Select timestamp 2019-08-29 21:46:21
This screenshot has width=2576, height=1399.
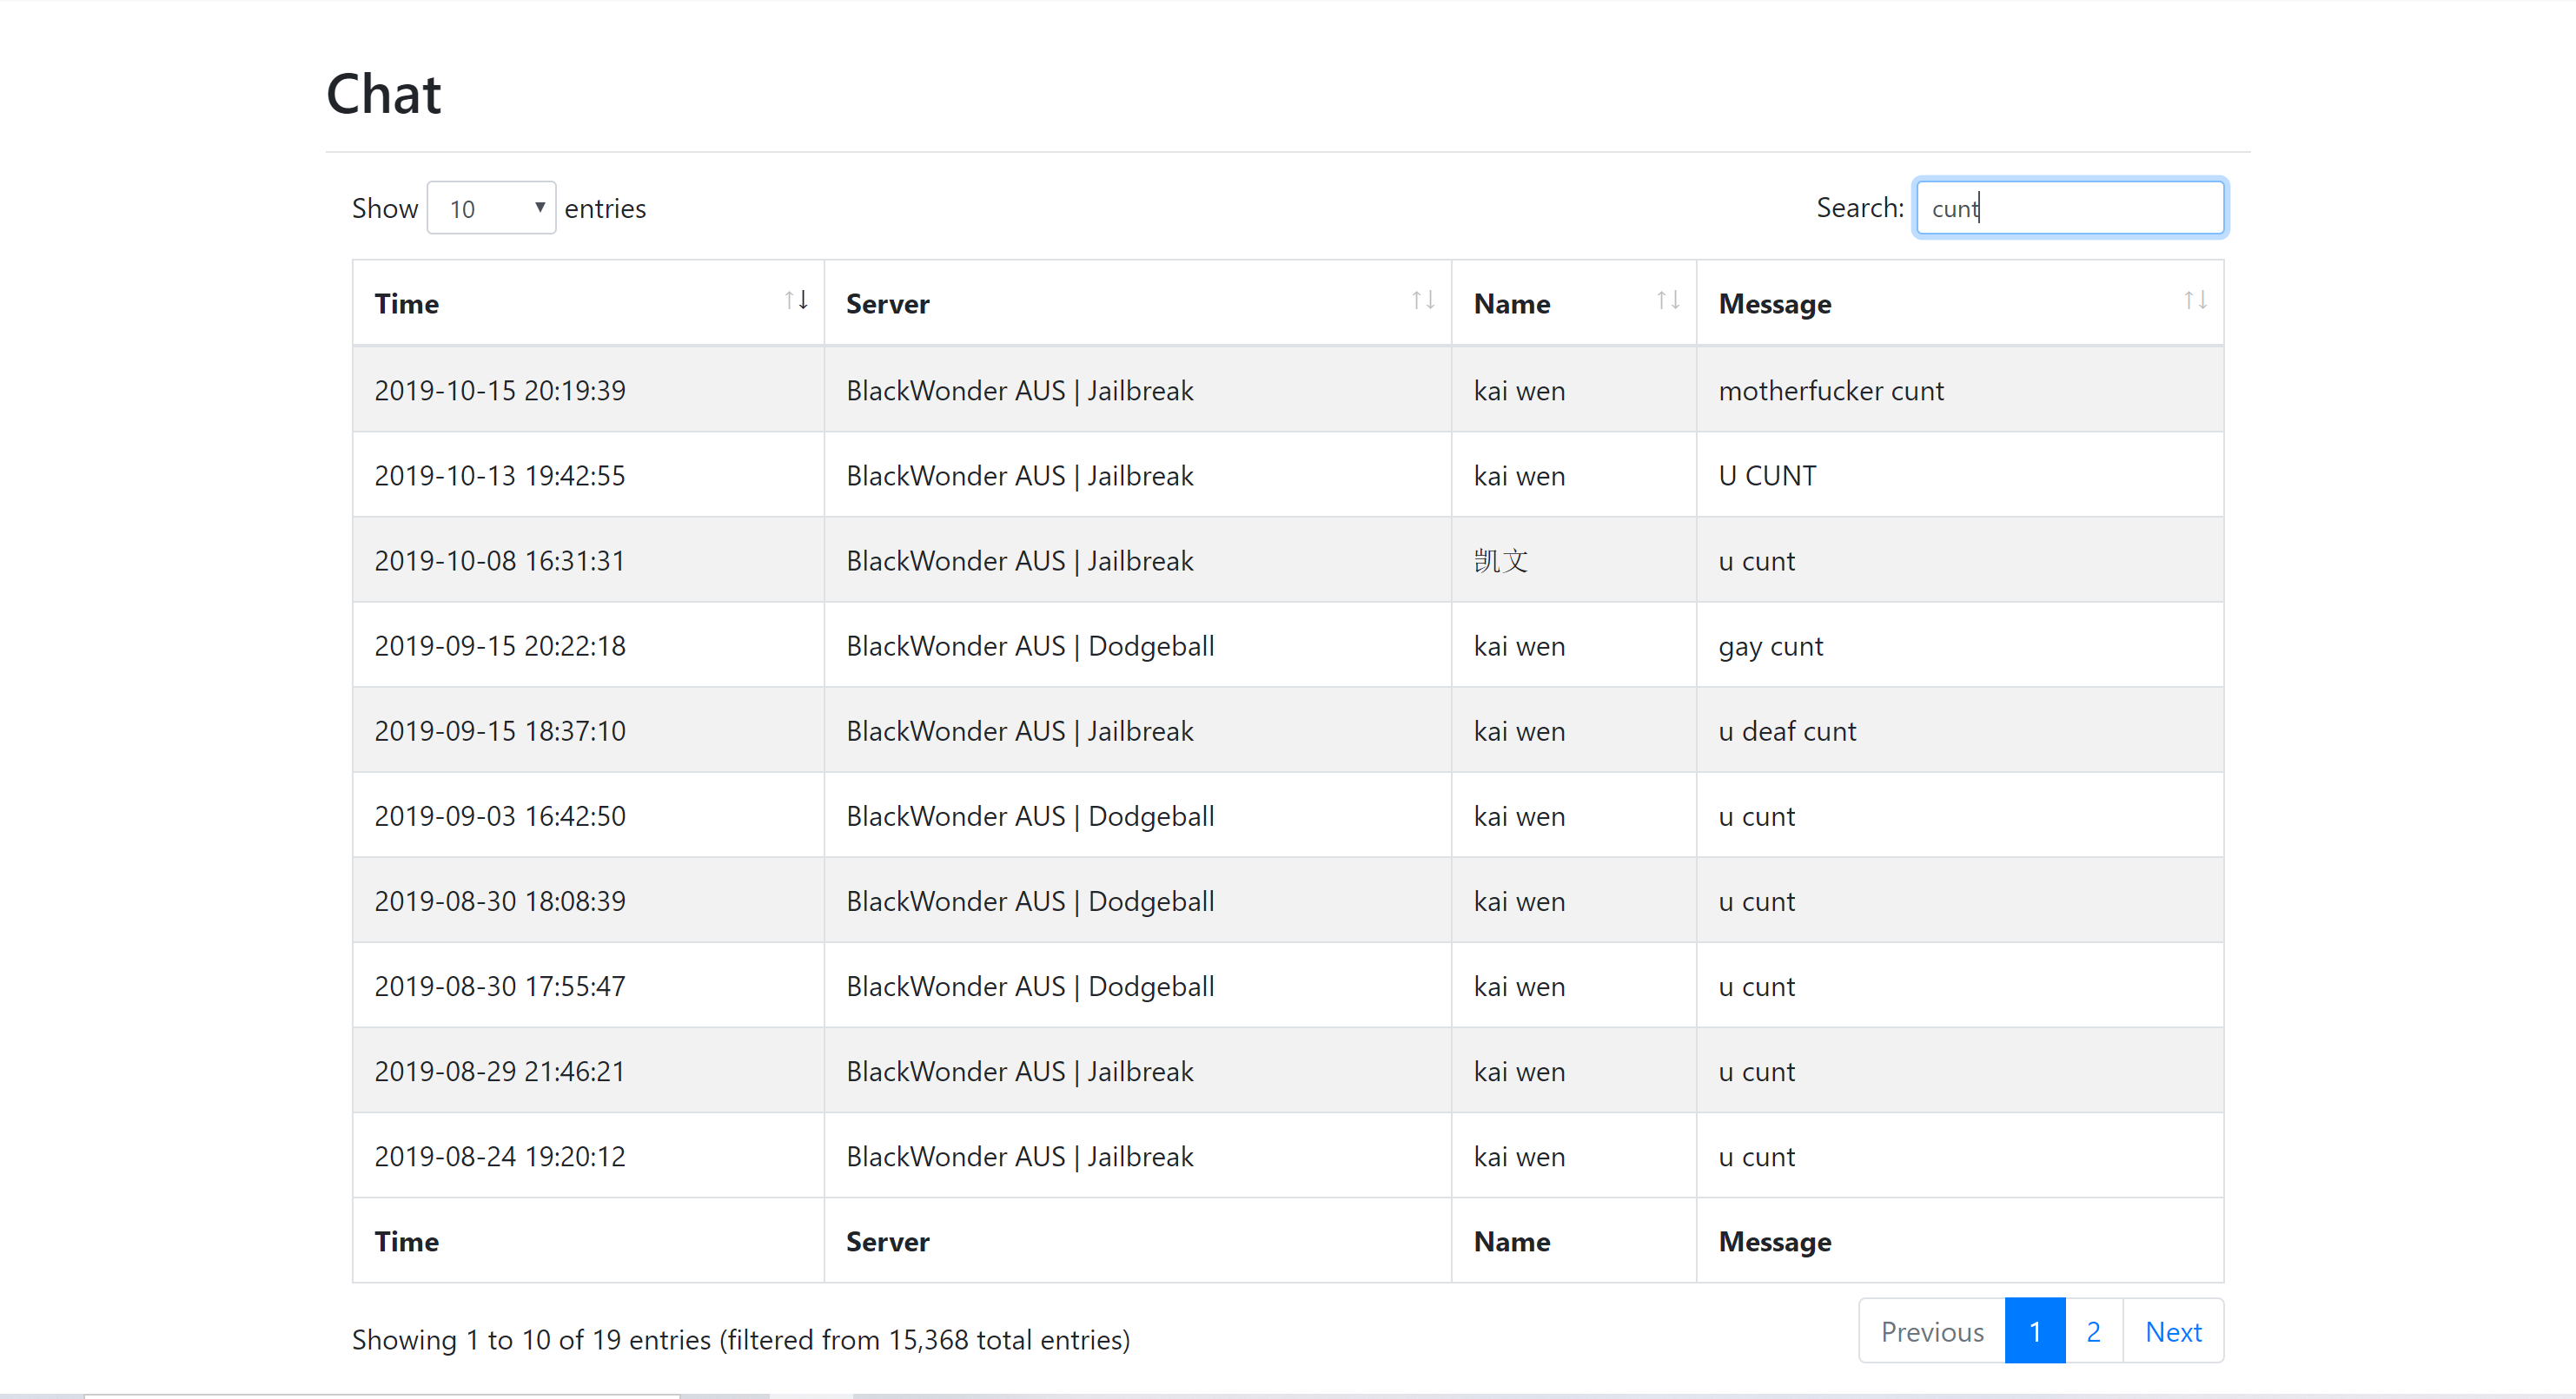pyautogui.click(x=500, y=1072)
